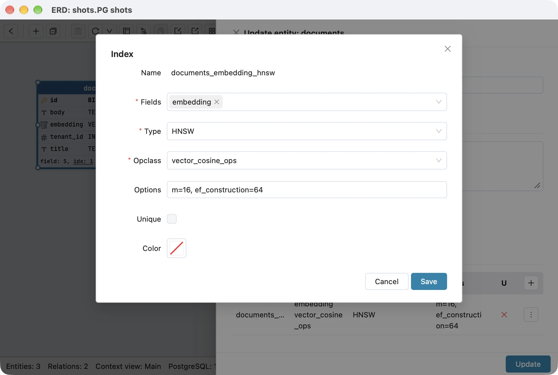
Task: Click the collapse-all toolbar icon
Action: pos(53,31)
